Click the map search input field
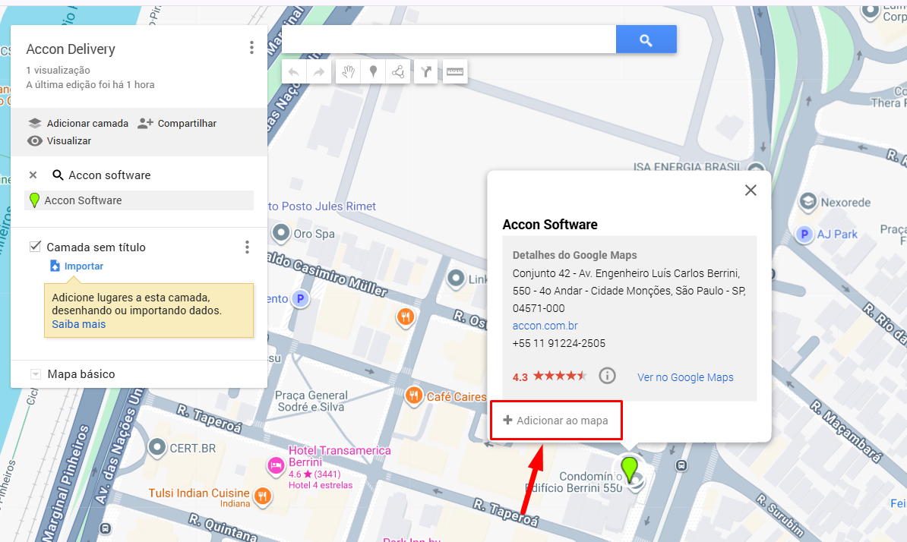 [x=448, y=40]
